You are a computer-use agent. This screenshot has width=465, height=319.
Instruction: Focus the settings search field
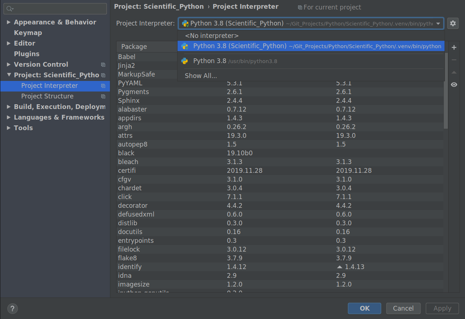click(55, 9)
